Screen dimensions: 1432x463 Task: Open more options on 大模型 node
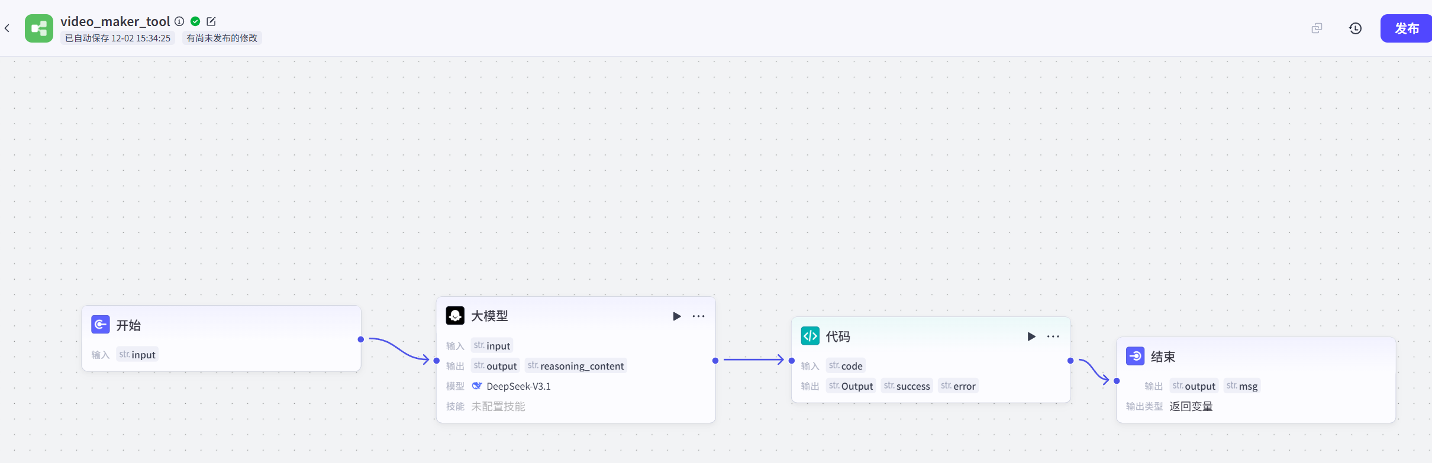point(699,316)
